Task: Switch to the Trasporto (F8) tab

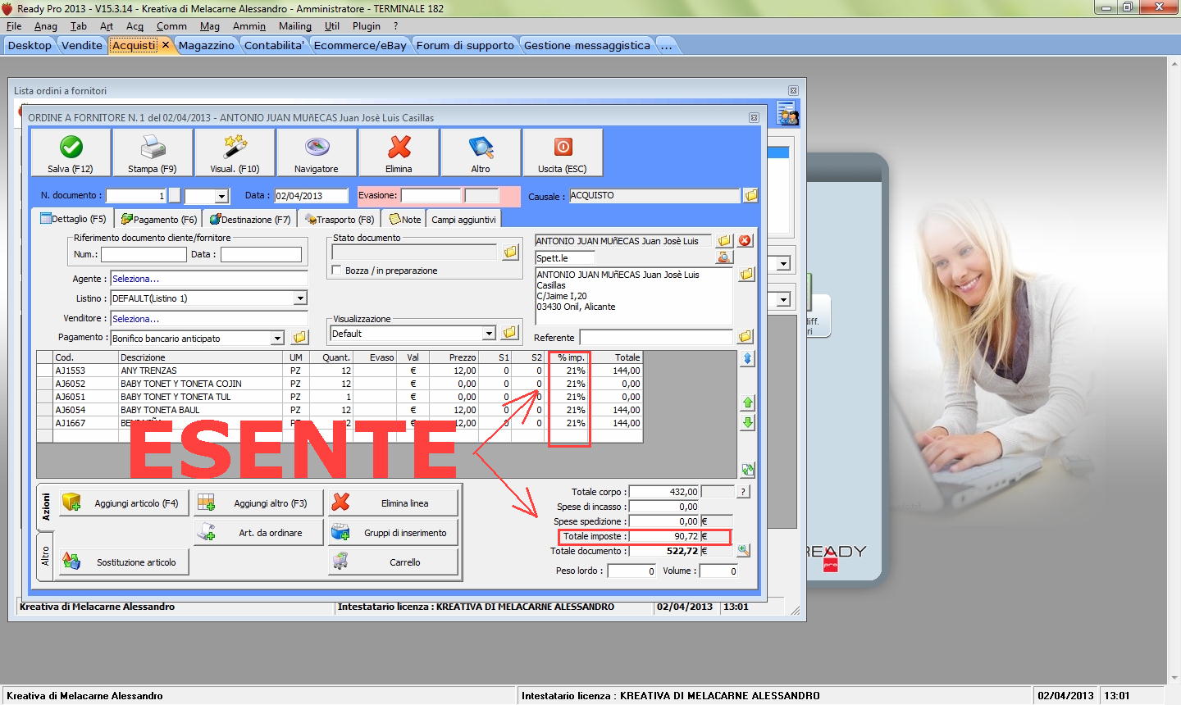Action: pyautogui.click(x=339, y=219)
